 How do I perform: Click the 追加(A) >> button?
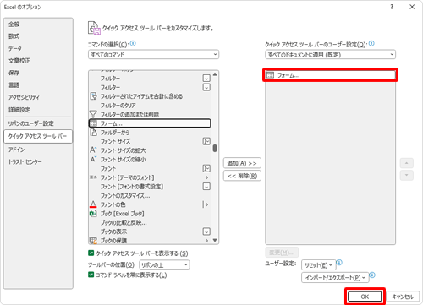coord(242,163)
